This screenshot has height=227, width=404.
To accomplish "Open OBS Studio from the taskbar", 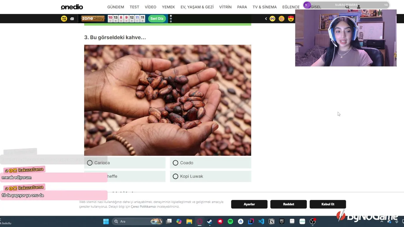I will point(313,221).
